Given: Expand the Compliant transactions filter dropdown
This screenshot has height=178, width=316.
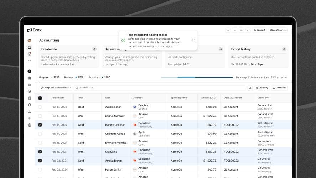Looking at the screenshot, I should coord(56,88).
